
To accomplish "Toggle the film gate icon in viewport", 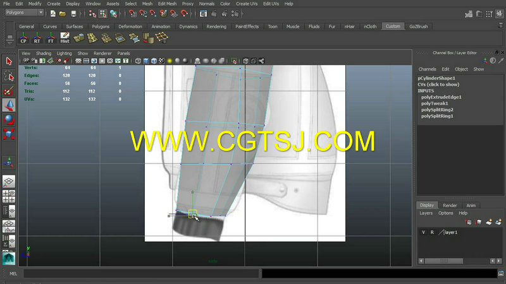I will click(86, 61).
